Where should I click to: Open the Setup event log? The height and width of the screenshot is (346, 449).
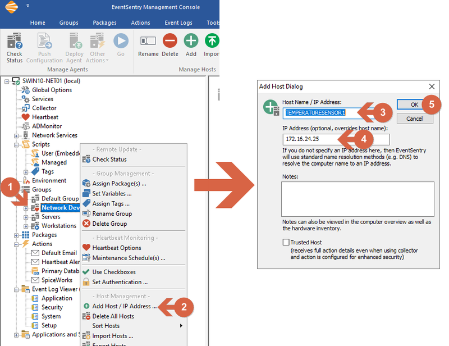[49, 325]
